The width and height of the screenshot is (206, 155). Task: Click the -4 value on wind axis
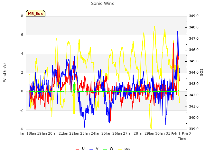[21, 129]
